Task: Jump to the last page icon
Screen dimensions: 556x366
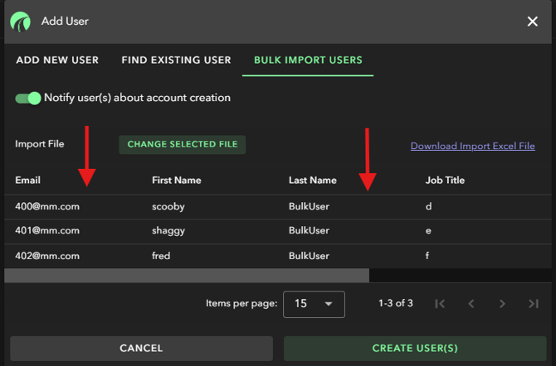Action: [534, 304]
